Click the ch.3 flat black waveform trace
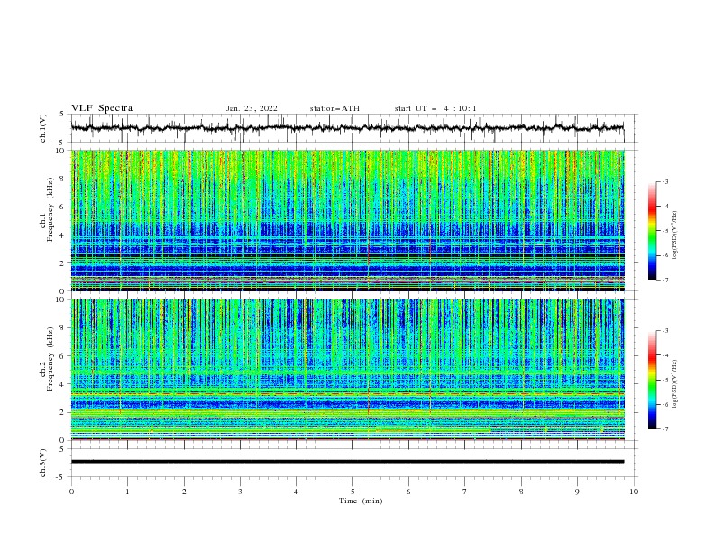The height and width of the screenshot is (552, 714). point(347,462)
